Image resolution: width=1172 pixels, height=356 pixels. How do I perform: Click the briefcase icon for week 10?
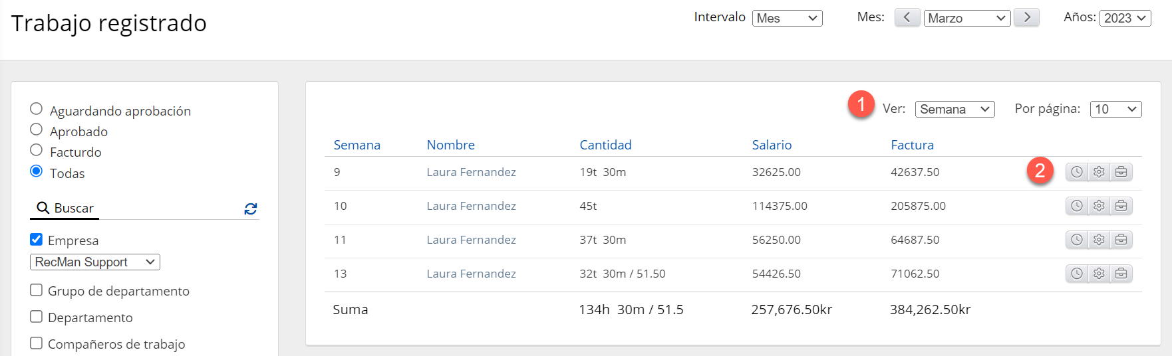coord(1121,206)
